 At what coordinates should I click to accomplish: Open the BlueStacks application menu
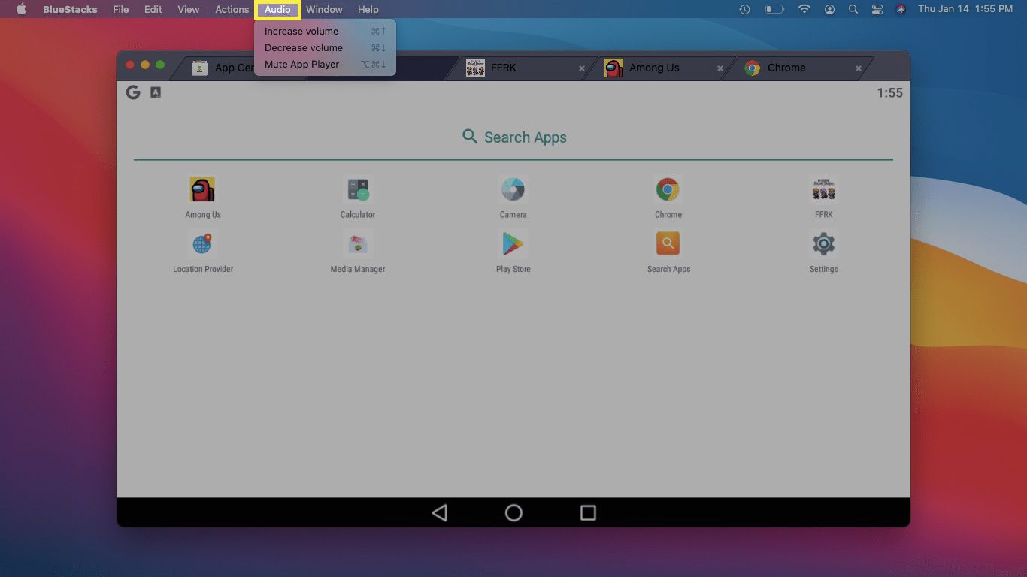click(69, 9)
